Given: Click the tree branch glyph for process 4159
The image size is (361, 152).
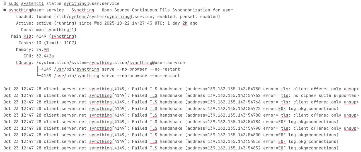Looking at the screenshot, I should 39,76.
